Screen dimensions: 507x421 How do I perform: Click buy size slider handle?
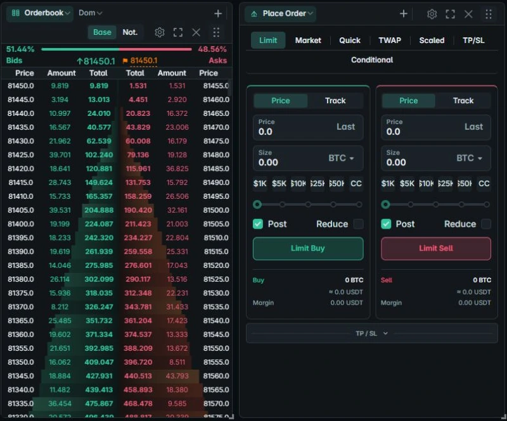257,204
